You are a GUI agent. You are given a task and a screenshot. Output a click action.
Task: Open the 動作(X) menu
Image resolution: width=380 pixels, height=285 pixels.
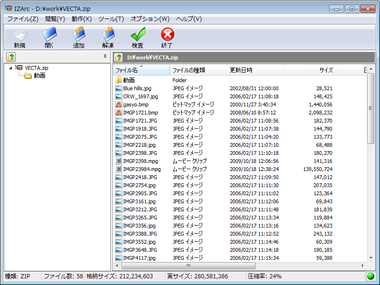82,19
